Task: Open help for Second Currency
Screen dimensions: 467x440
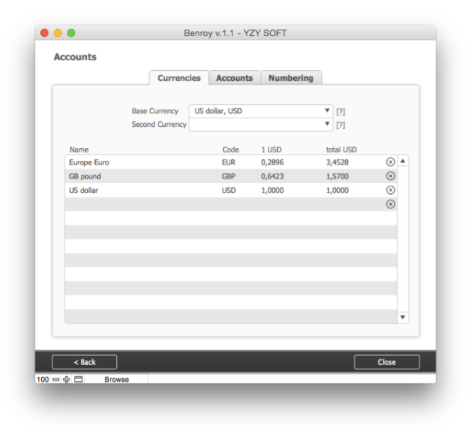Action: [341, 125]
